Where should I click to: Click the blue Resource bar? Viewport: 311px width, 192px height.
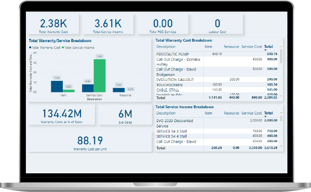coord(119,90)
